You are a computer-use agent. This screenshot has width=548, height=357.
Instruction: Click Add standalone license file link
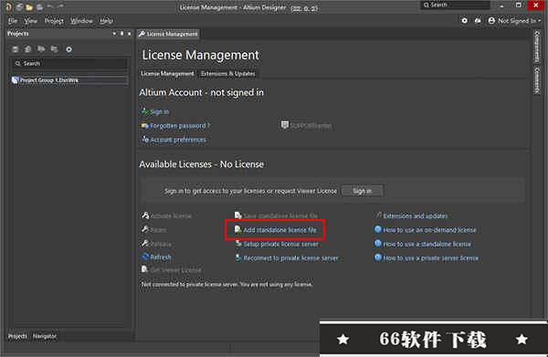coord(276,230)
